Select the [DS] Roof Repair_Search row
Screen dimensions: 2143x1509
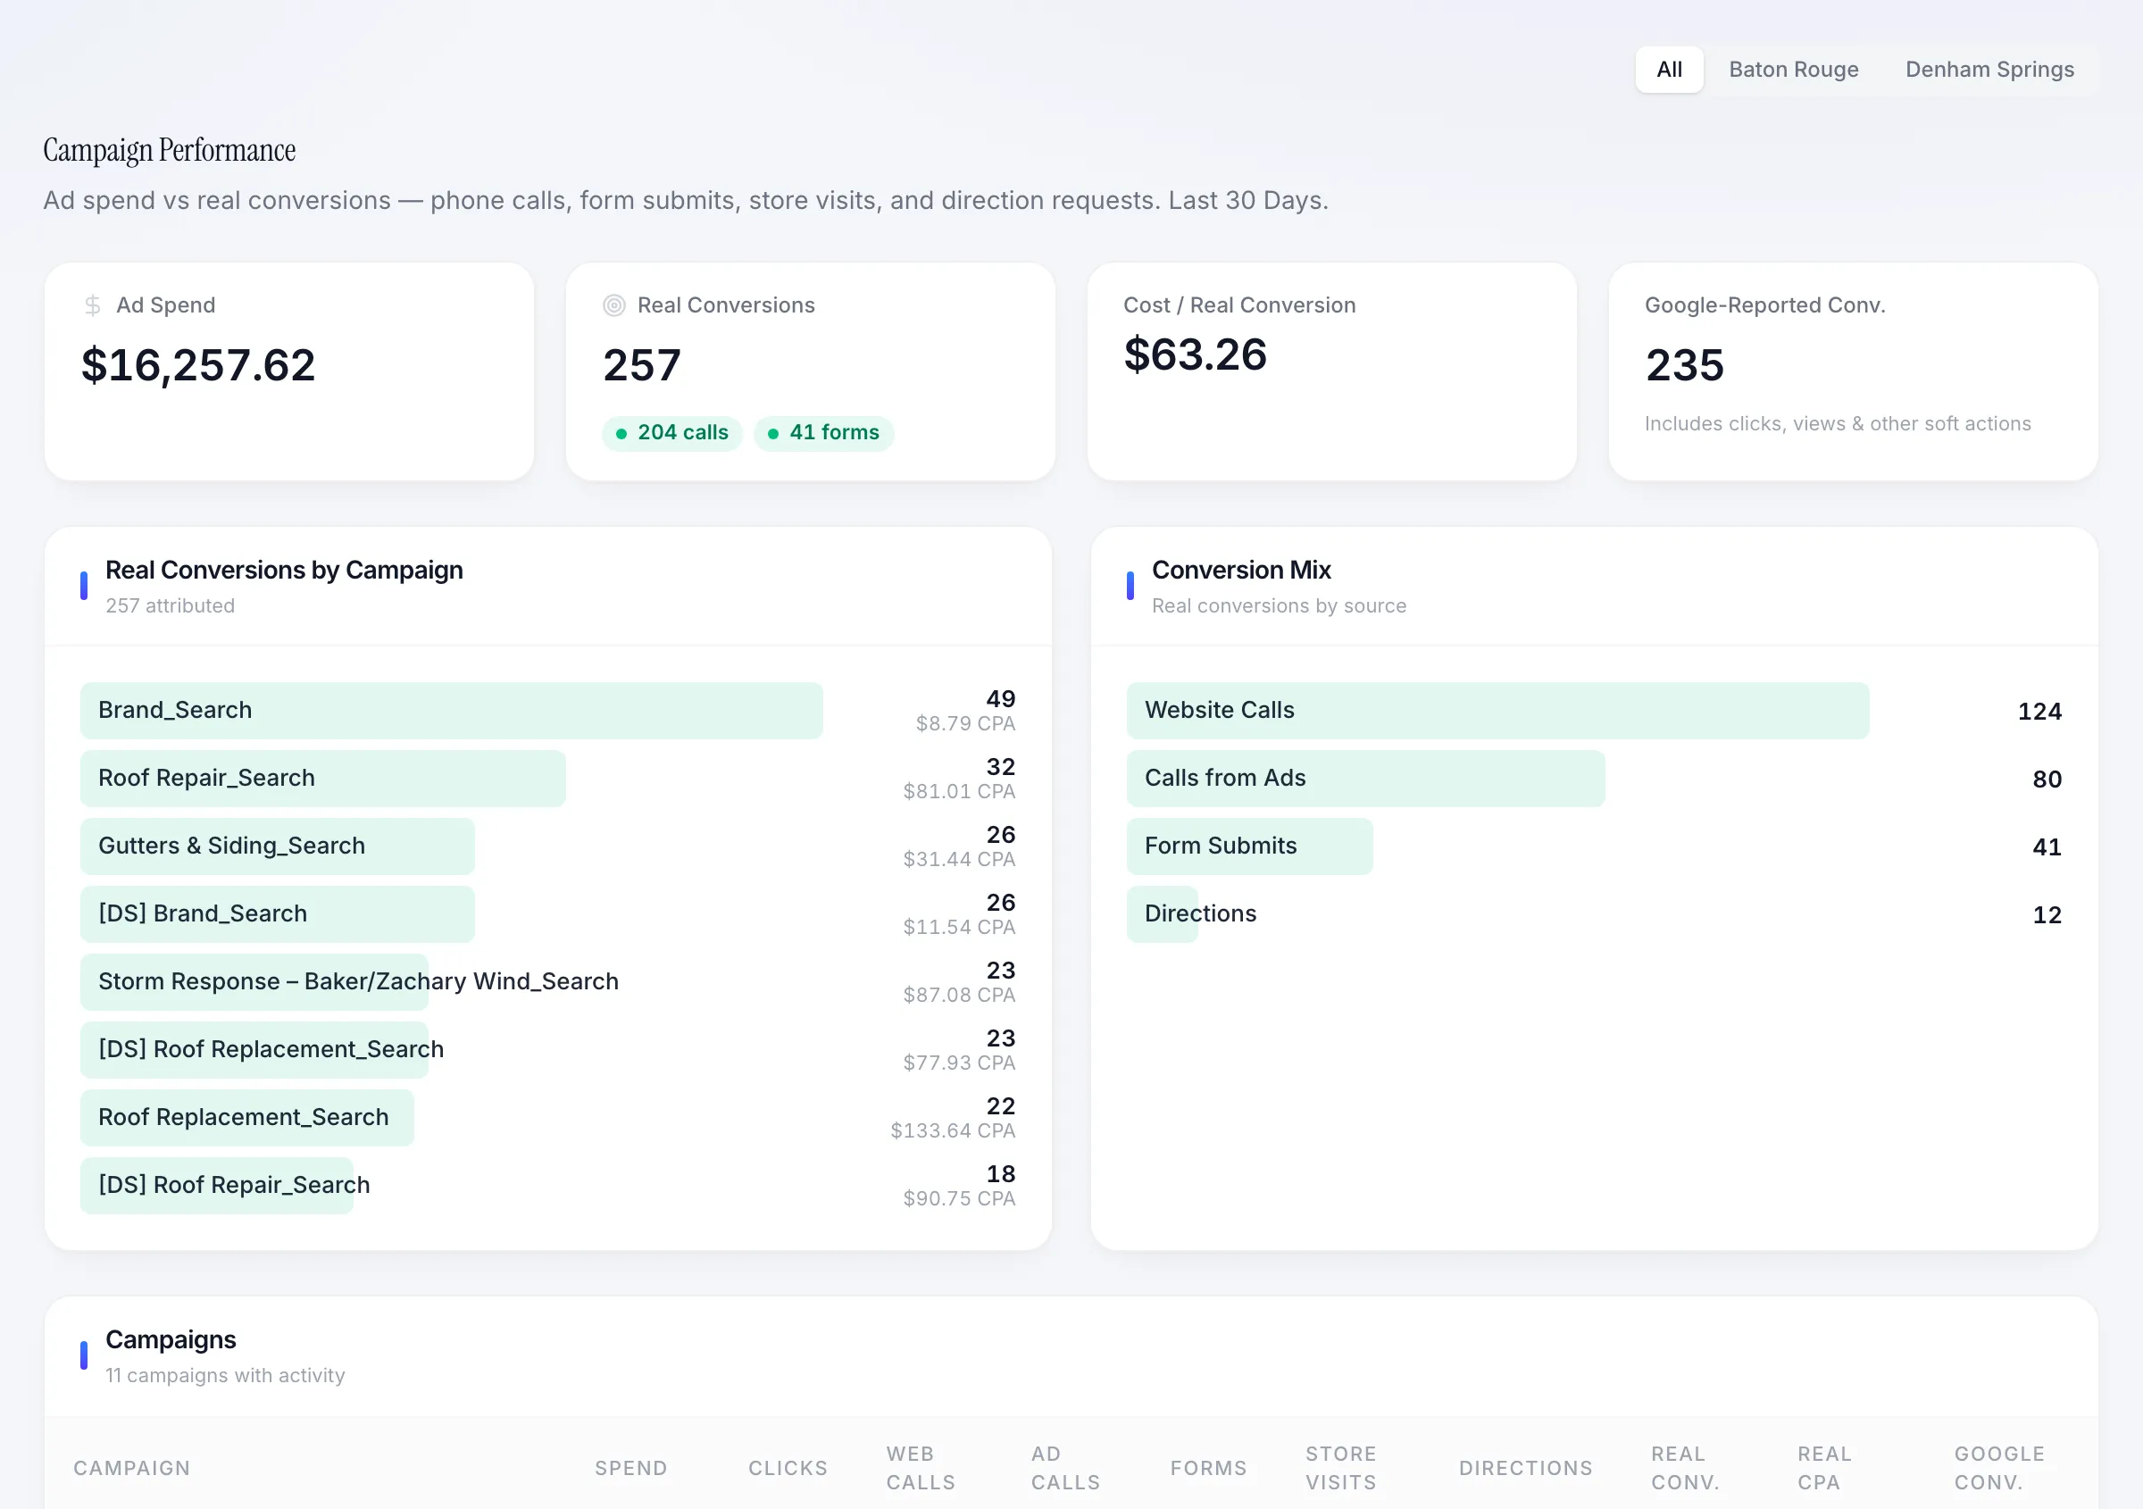tap(548, 1185)
